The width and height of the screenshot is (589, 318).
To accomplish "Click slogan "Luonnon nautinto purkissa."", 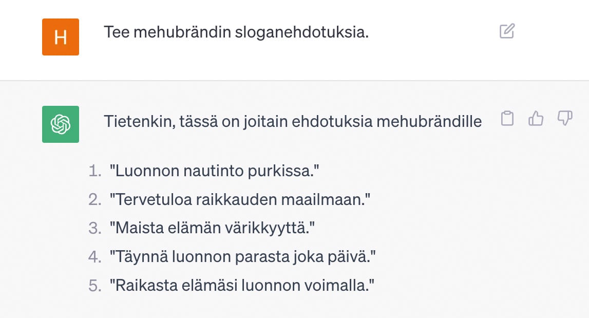I will point(215,171).
